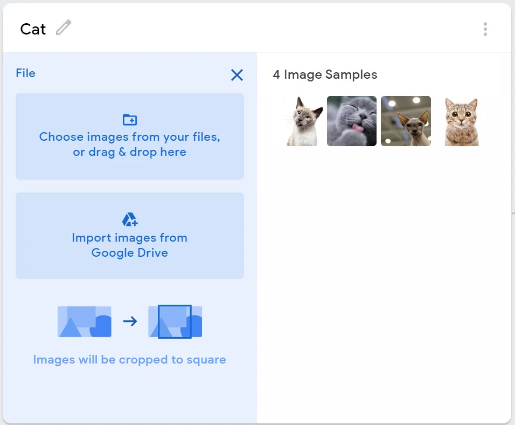Open the three-dot class options menu
515x425 pixels.
tap(485, 29)
